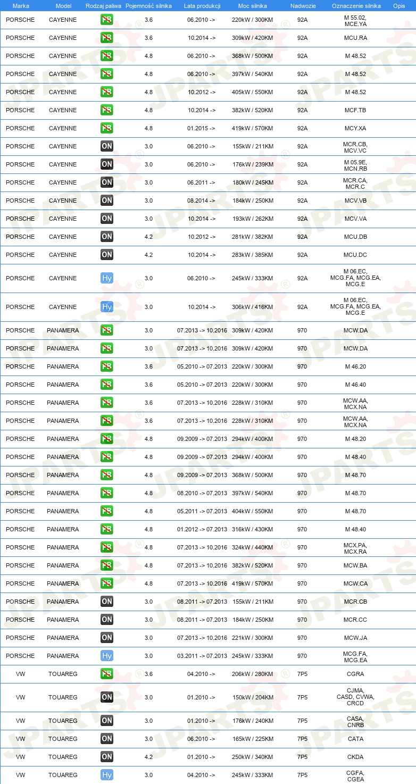Image resolution: width=416 pixels, height=784 pixels.
Task: Click the 01.2012 -> 07.2013 production date
Action: pyautogui.click(x=202, y=529)
